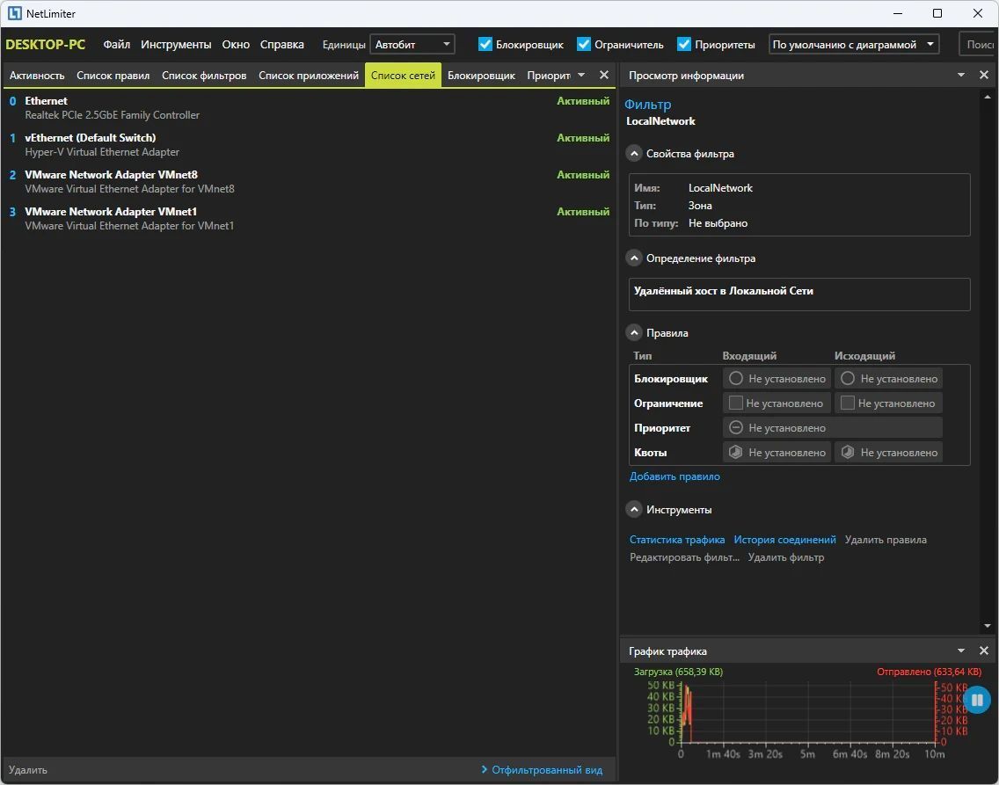This screenshot has width=999, height=785.
Task: Toggle the Ограничитель checkbox
Action: (584, 45)
